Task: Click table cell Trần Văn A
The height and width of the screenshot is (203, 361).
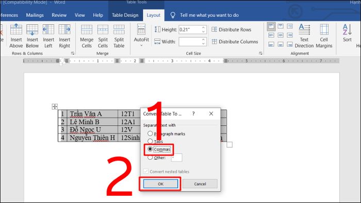Action: [x=92, y=114]
